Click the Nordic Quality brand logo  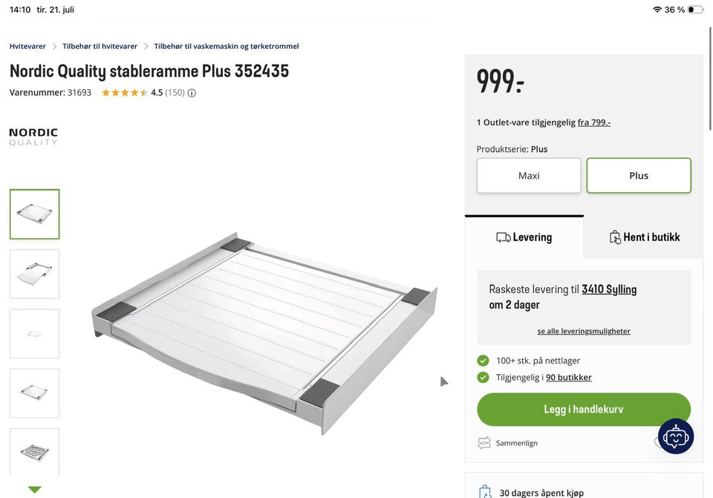click(x=33, y=137)
